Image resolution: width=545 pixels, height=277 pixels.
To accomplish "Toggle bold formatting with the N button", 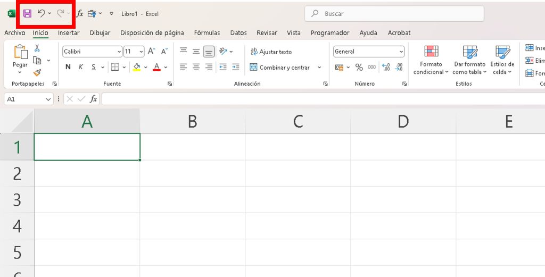I will point(68,67).
